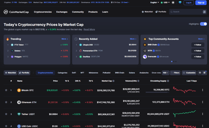Open the Learn nav menu

105,12
